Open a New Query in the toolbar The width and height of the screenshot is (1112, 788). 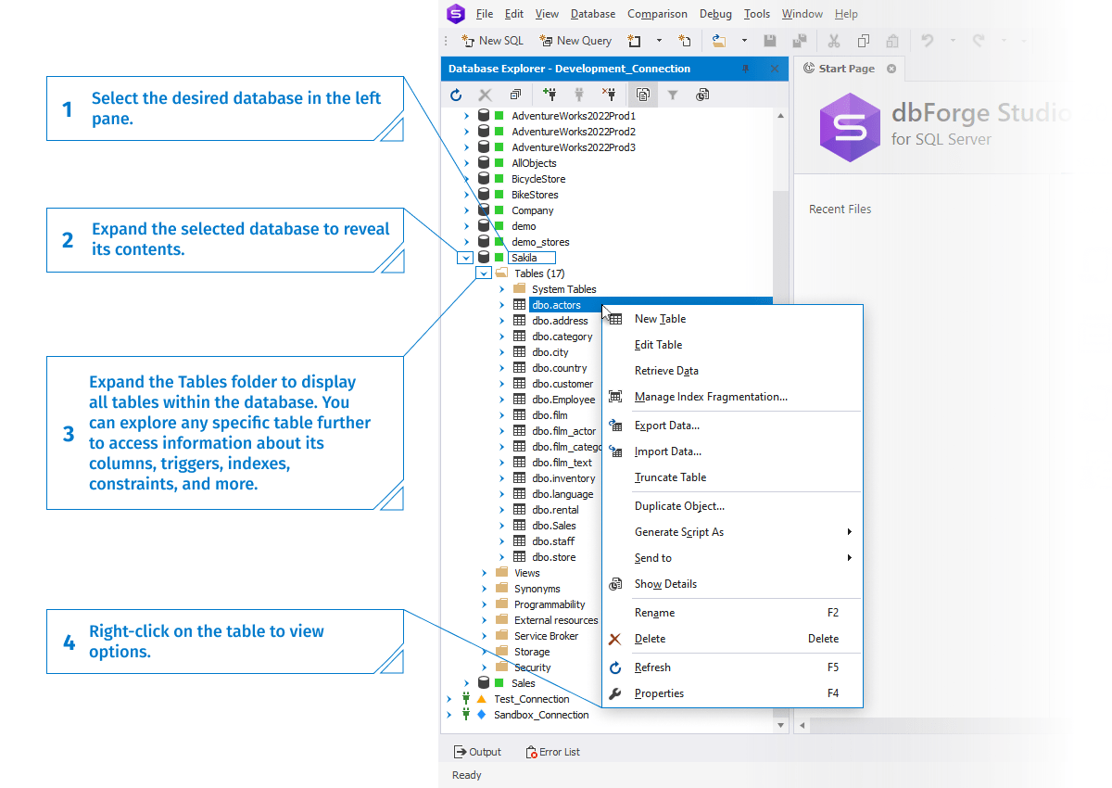pyautogui.click(x=575, y=41)
